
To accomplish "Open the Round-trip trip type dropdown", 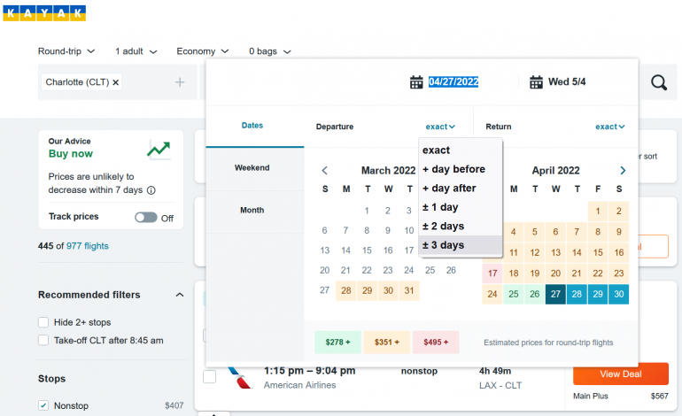I will coord(66,51).
